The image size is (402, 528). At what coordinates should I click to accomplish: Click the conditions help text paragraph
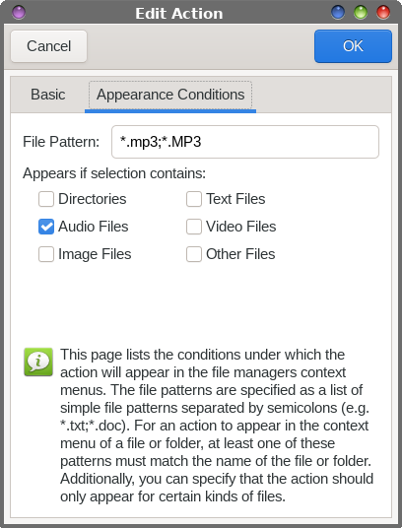point(216,426)
